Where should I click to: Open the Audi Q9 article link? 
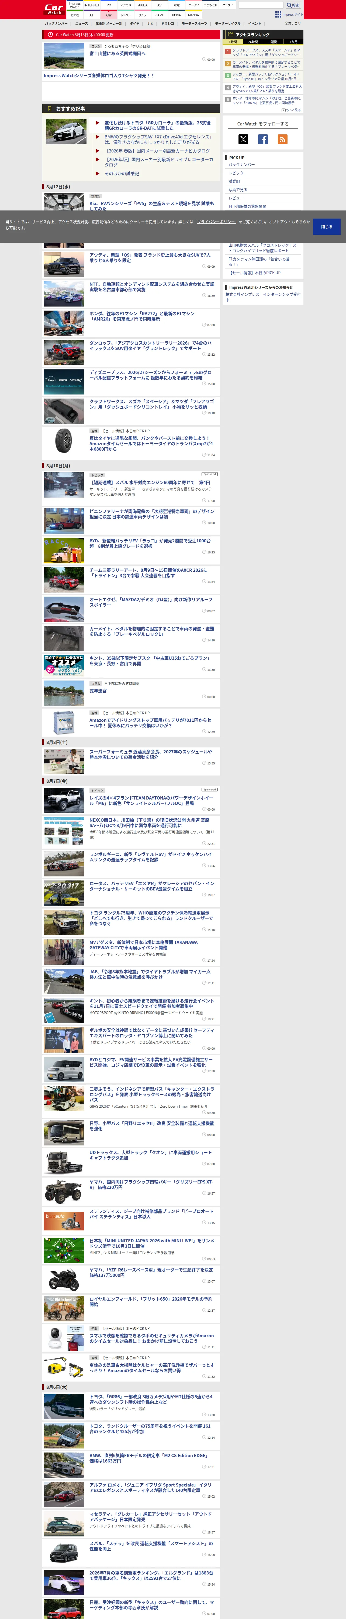pyautogui.click(x=150, y=258)
